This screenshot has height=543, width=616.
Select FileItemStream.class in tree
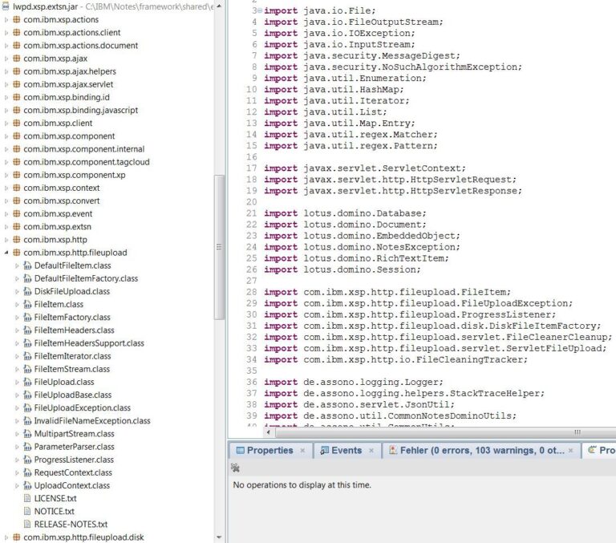coord(72,369)
